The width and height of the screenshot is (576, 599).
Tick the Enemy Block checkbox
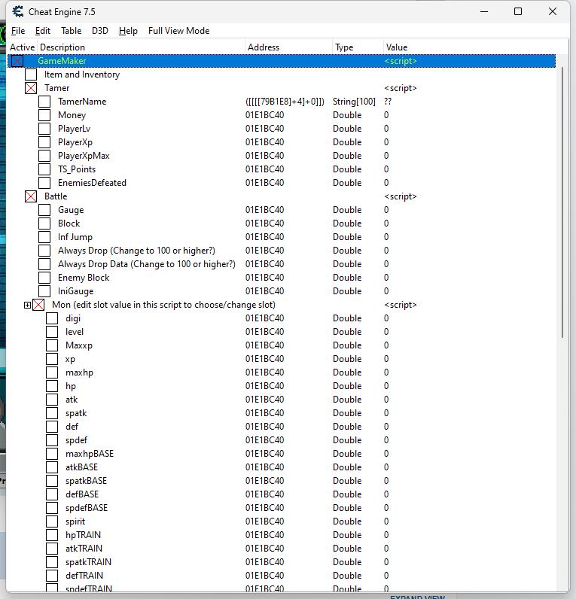[x=44, y=278]
